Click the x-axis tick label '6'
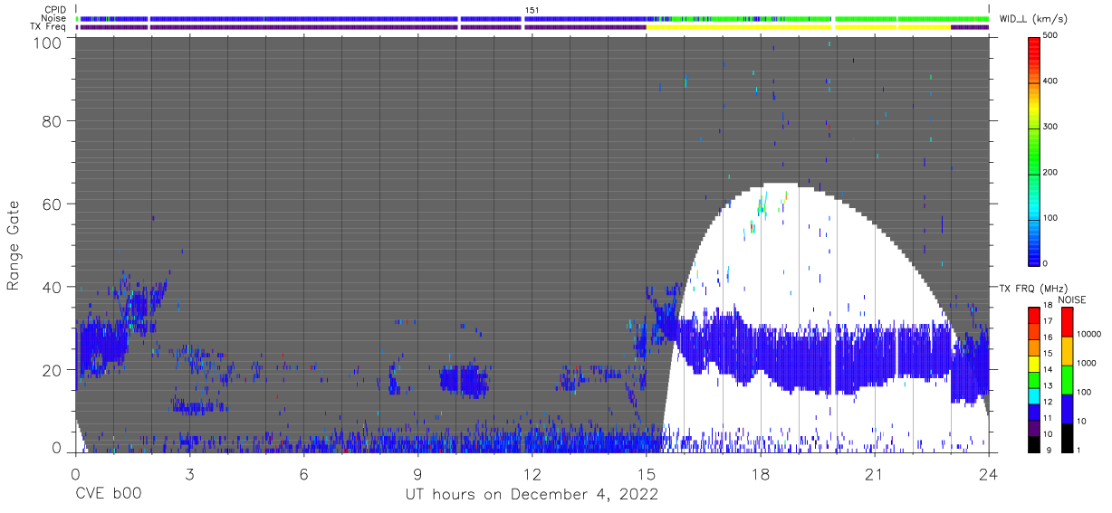Screen dimensions: 1112x513 click(303, 474)
